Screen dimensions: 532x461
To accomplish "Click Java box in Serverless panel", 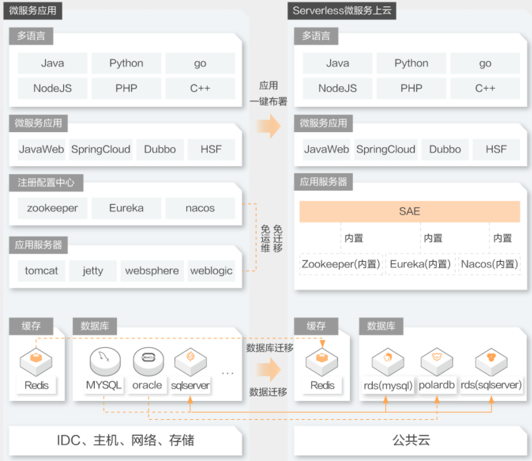I will point(337,63).
